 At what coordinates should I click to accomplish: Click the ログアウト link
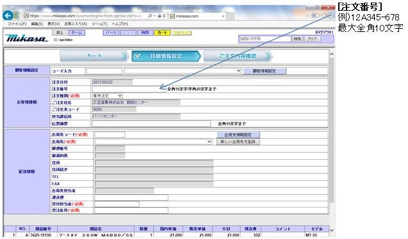coord(324,32)
